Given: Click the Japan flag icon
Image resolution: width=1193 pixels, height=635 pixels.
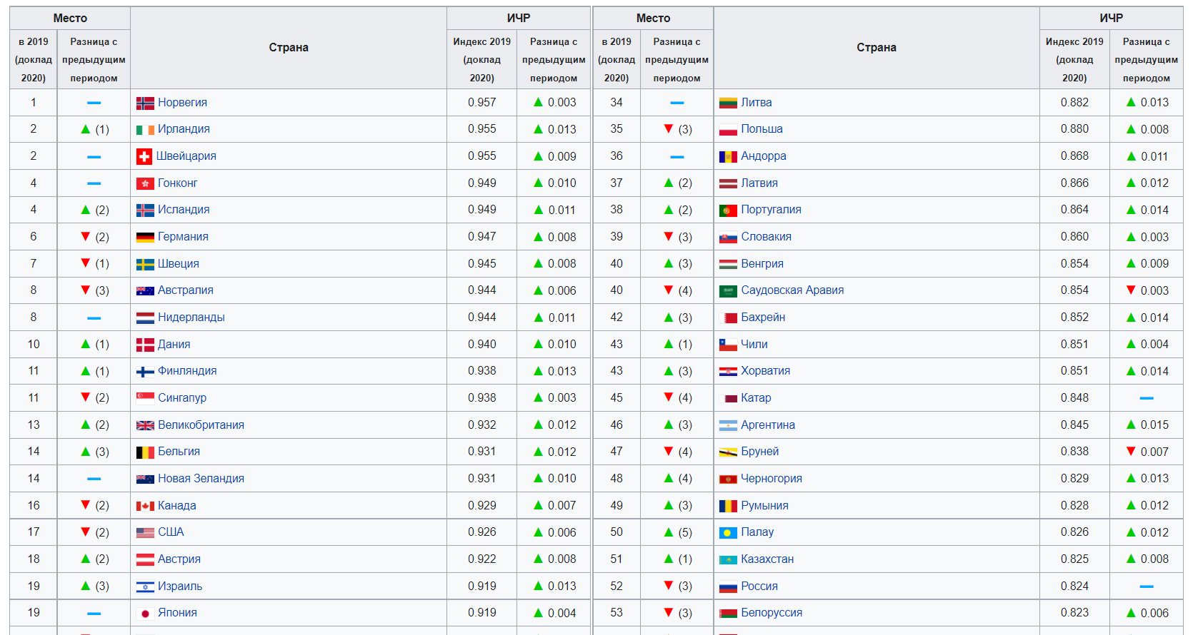Looking at the screenshot, I should click(145, 613).
